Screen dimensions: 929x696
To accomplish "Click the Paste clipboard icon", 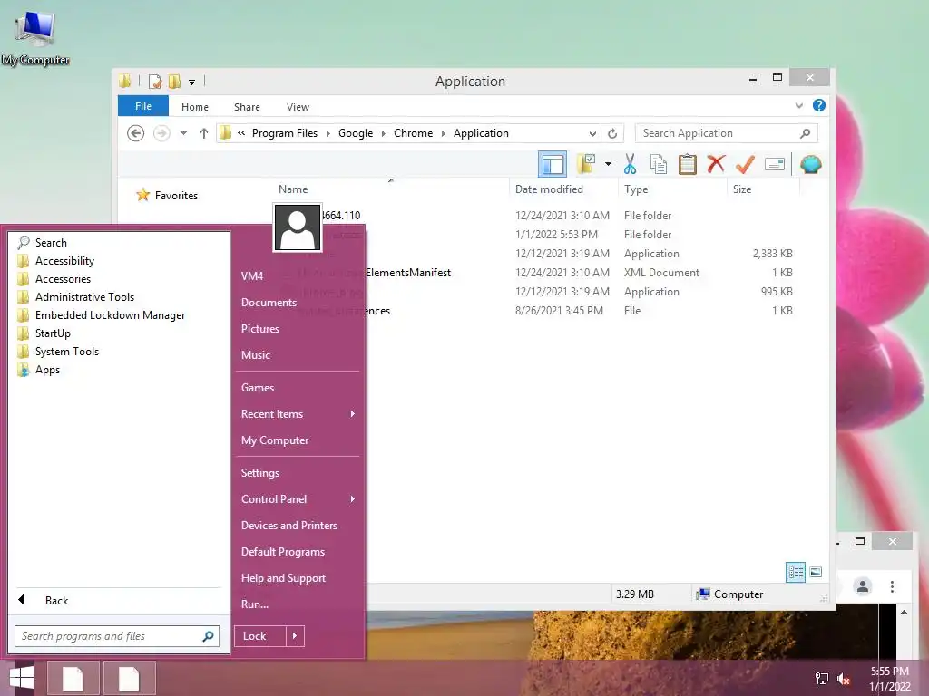I will point(688,164).
